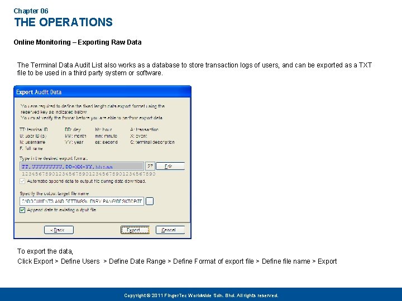The height and width of the screenshot is (301, 402).
Task: Click the 'To export the data,' line
Action: 45,251
